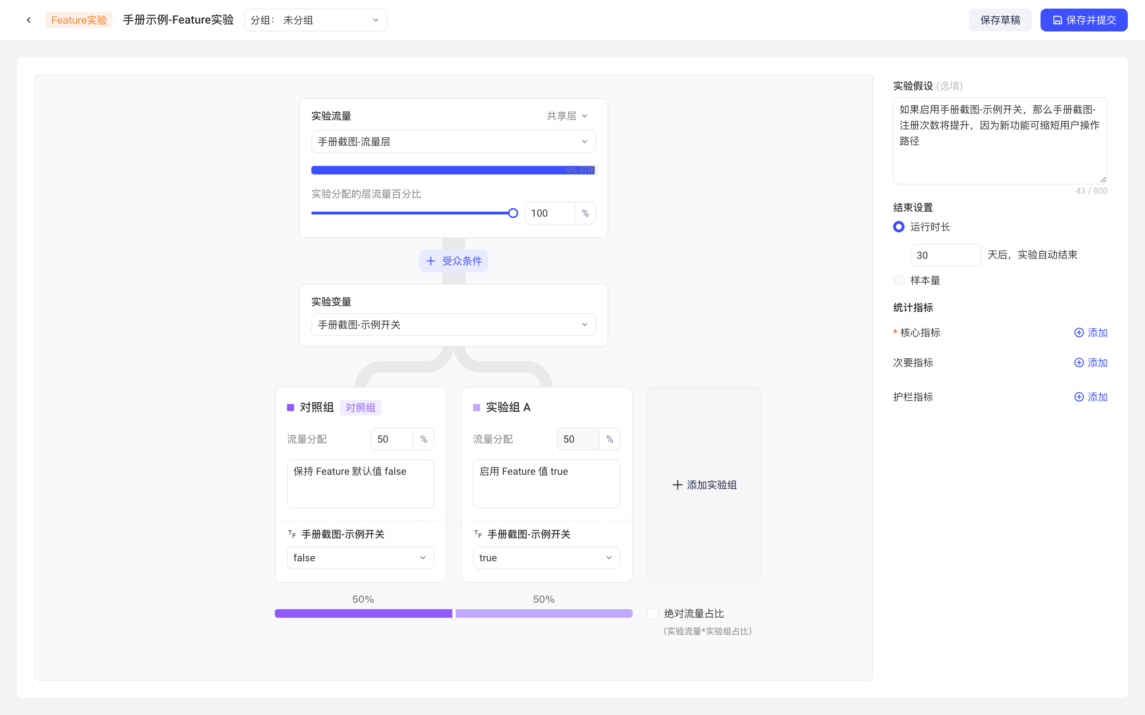
Task: Click the 实验组 A color square
Action: tap(477, 407)
